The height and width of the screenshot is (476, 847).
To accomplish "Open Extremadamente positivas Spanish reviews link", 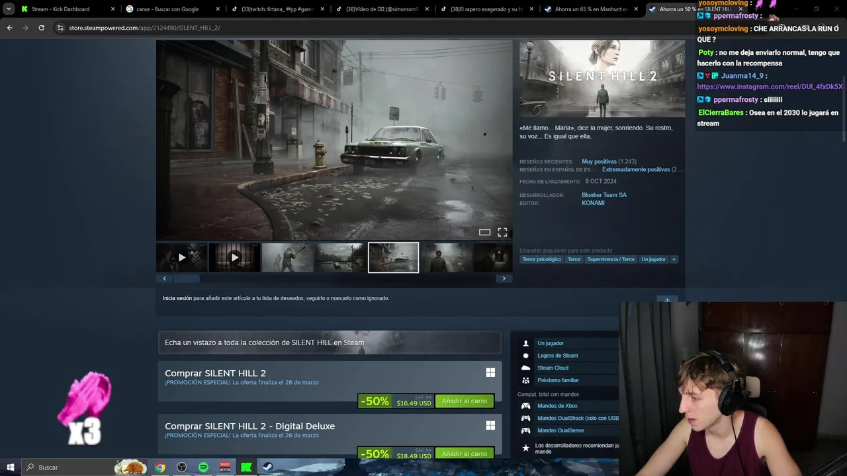I will (636, 170).
